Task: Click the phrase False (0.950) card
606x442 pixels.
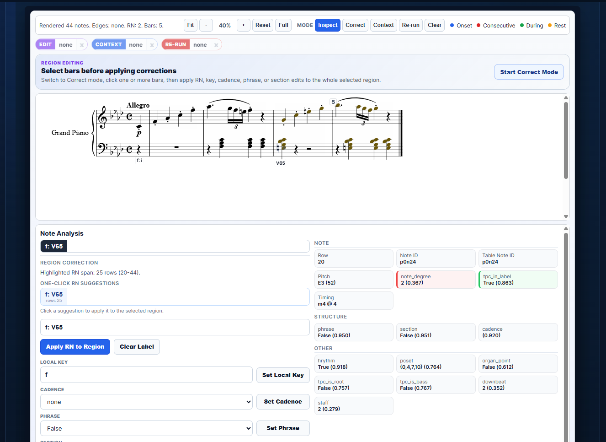Action: coord(354,332)
